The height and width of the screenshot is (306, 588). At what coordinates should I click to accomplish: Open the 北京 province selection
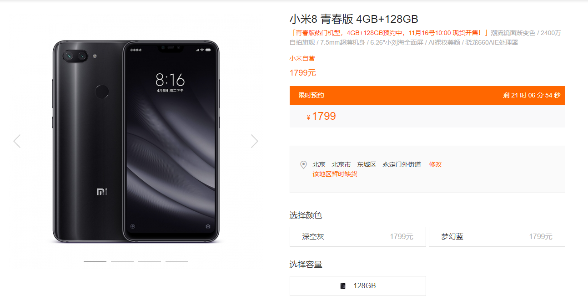[x=319, y=164]
